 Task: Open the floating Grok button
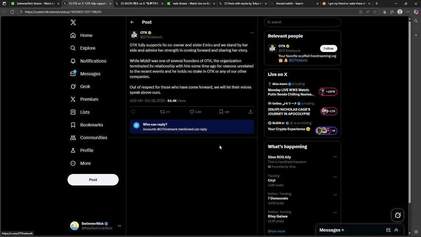[x=398, y=215]
